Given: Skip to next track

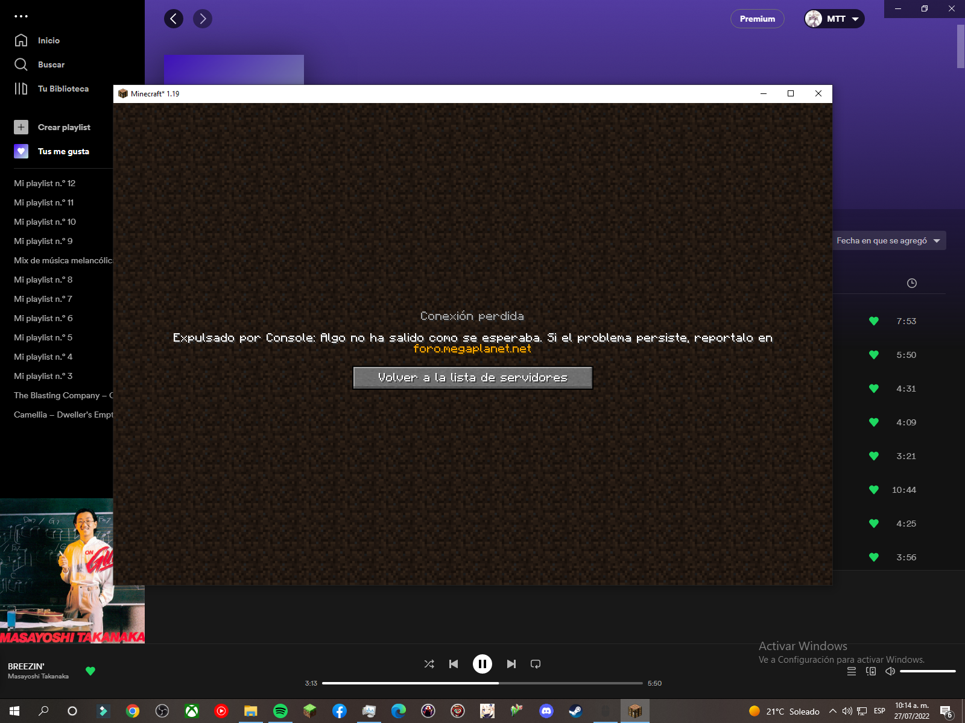Looking at the screenshot, I should 511,664.
